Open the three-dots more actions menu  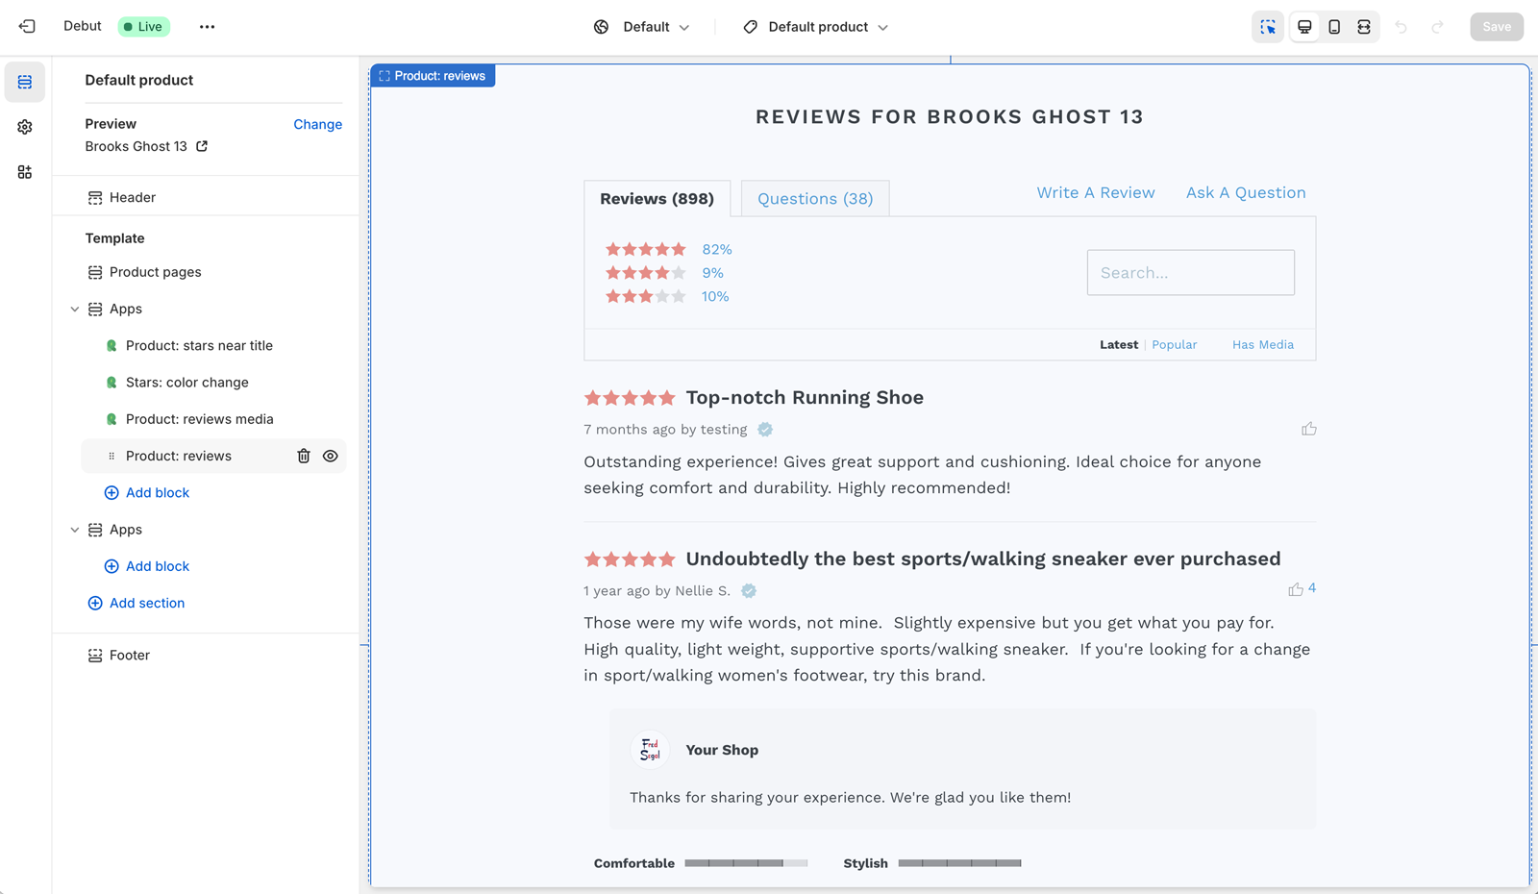207,27
